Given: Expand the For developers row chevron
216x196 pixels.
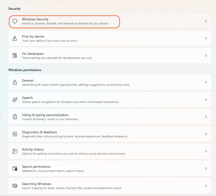Looking at the screenshot, I should (x=206, y=56).
